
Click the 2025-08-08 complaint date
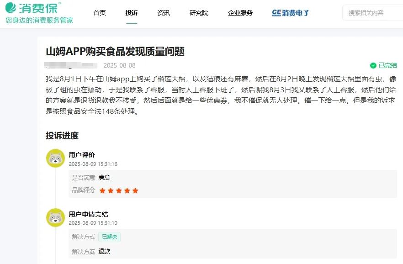click(120, 65)
